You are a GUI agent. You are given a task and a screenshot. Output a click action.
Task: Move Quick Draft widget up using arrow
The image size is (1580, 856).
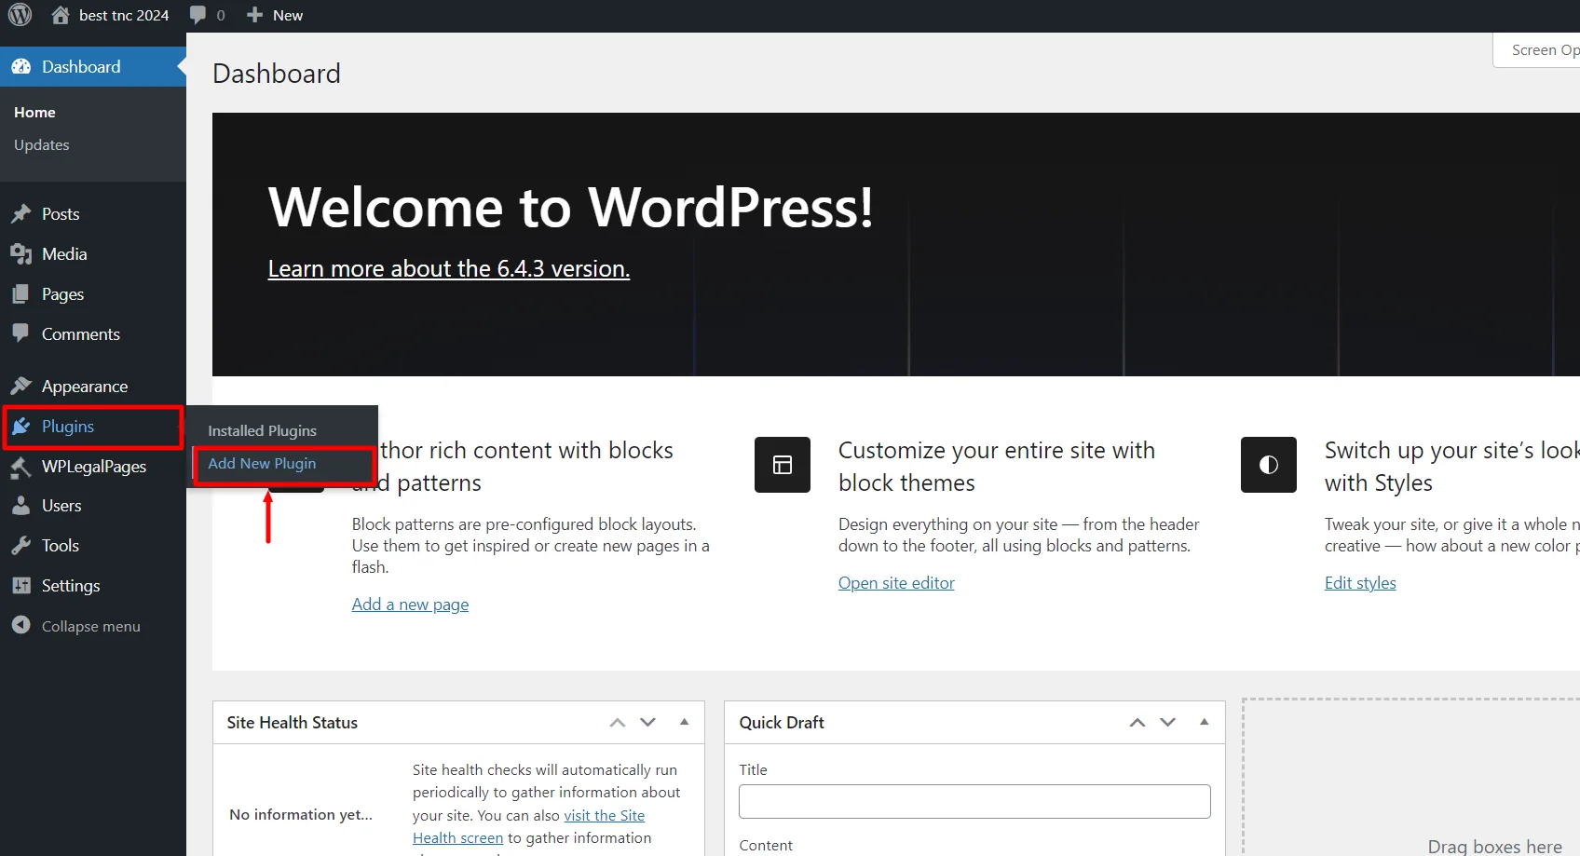coord(1137,722)
